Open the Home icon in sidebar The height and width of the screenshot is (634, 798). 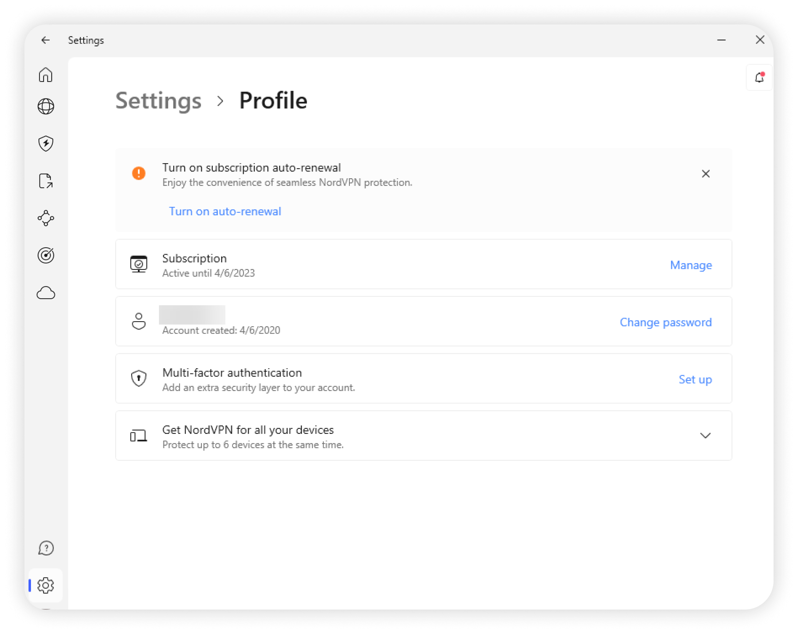[46, 75]
